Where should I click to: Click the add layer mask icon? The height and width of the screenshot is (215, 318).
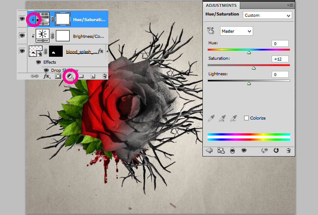pos(58,76)
